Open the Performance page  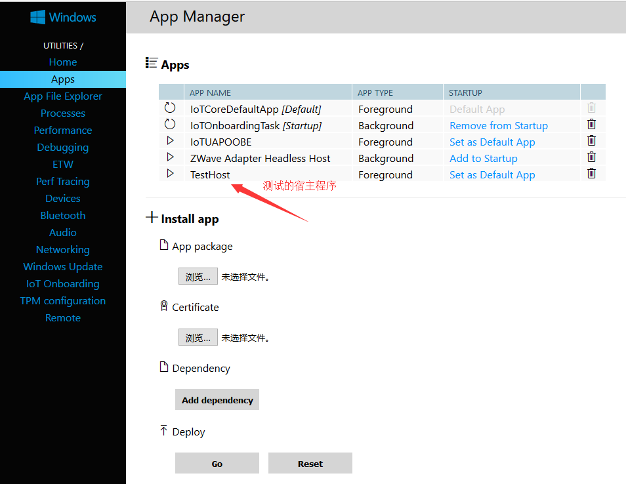(x=63, y=131)
